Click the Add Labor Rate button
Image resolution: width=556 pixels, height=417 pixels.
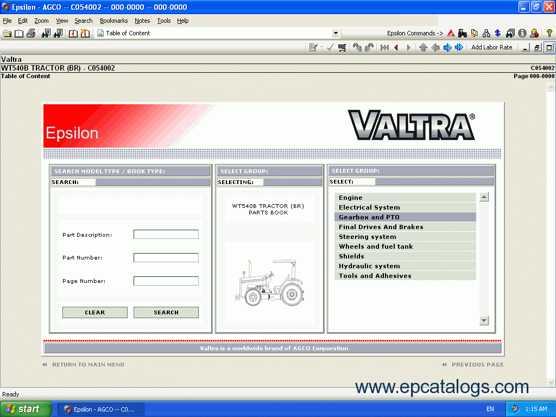(x=492, y=47)
